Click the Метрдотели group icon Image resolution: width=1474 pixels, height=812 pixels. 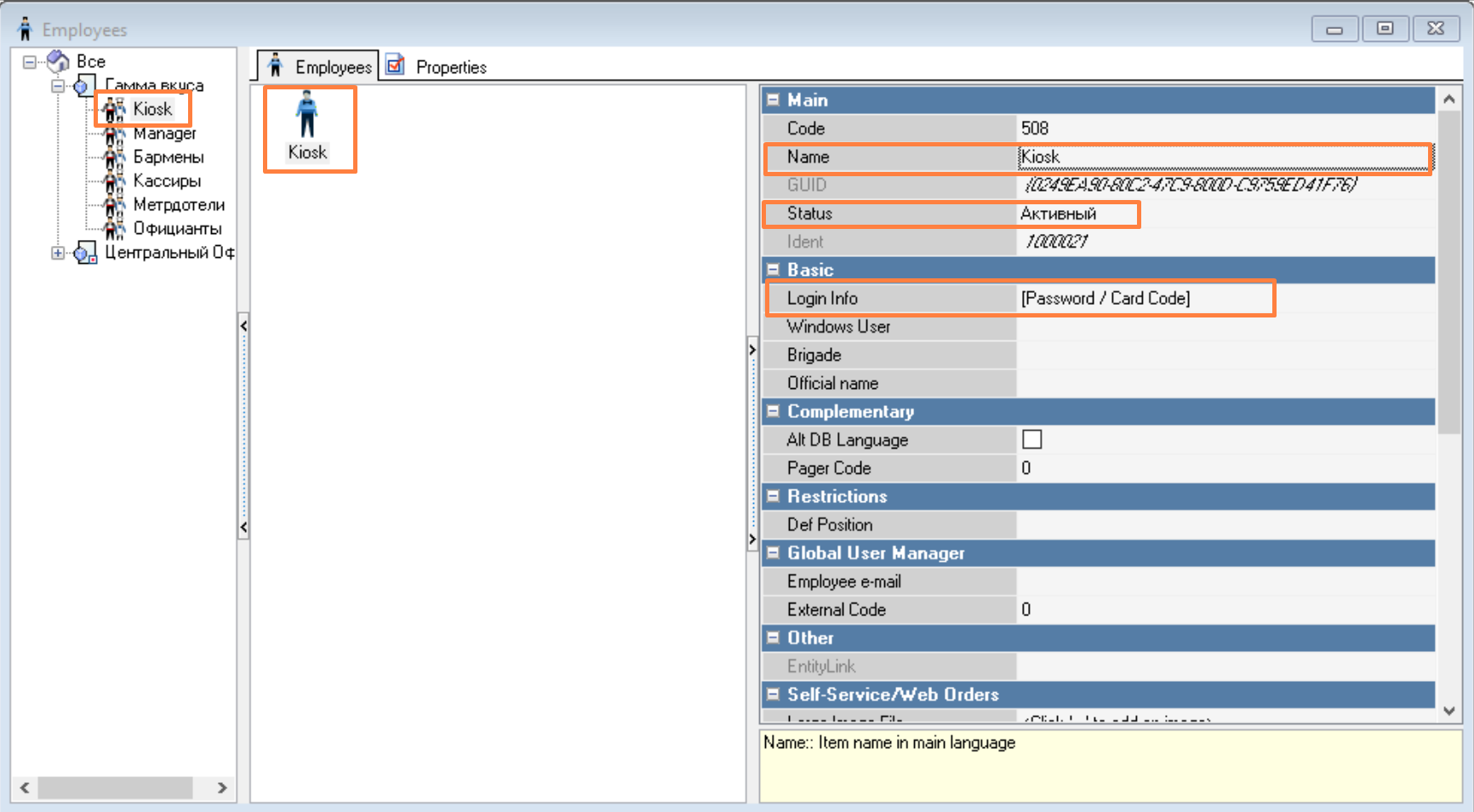point(114,205)
